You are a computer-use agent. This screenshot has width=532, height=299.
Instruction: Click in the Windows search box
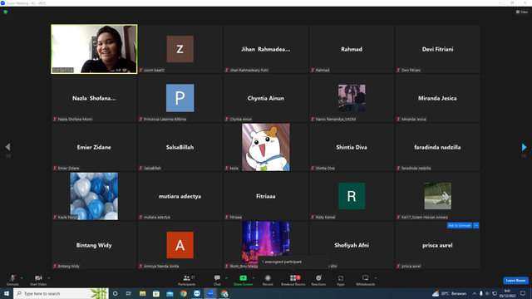pyautogui.click(x=61, y=293)
